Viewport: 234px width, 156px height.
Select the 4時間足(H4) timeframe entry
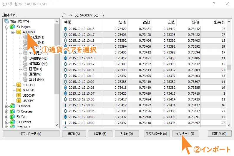38,63
